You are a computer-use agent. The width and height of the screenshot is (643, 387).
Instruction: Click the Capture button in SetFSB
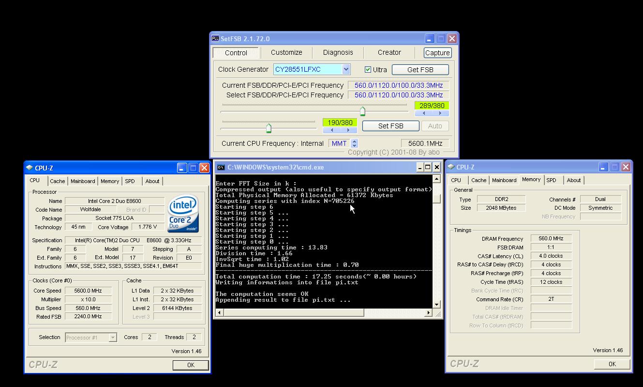[437, 53]
